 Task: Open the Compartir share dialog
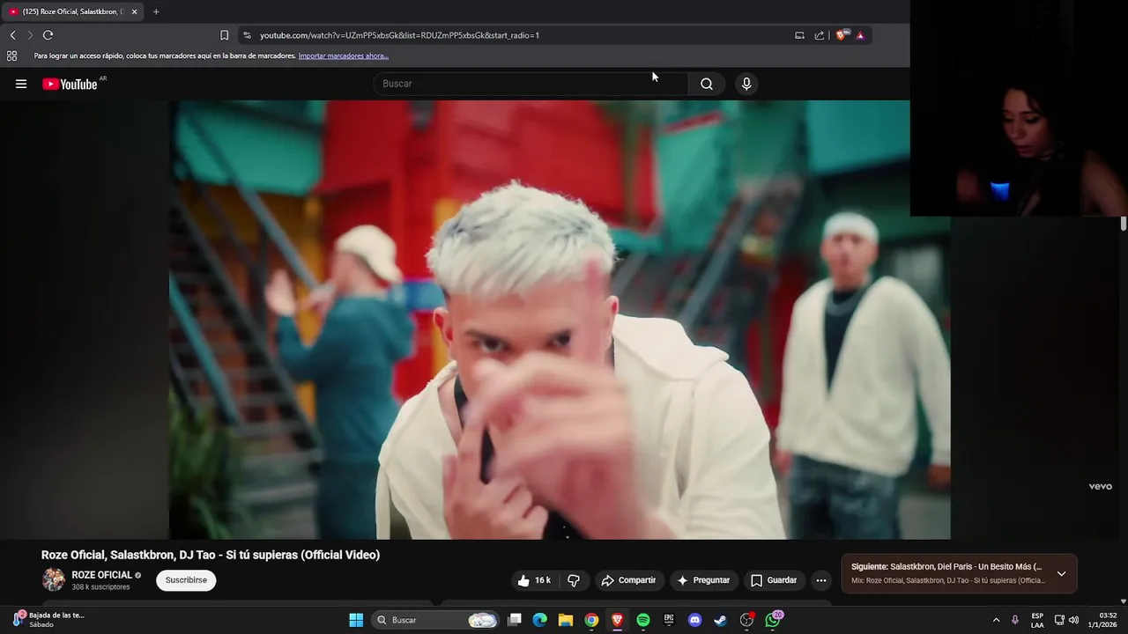pyautogui.click(x=628, y=580)
